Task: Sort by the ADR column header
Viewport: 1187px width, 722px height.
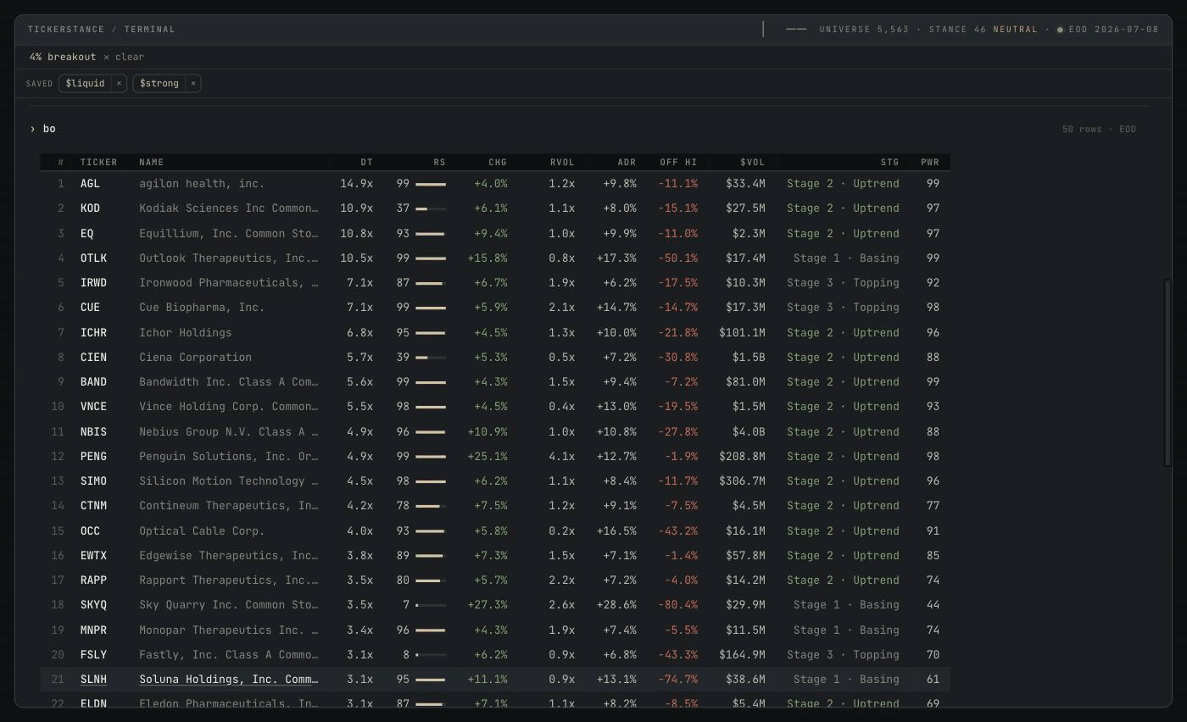Action: (x=627, y=162)
